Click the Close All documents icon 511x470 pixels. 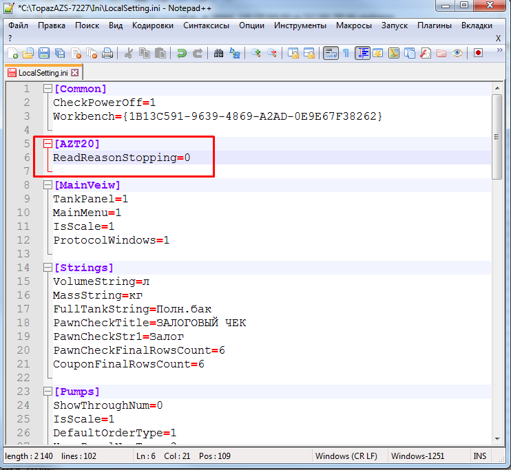coord(92,53)
